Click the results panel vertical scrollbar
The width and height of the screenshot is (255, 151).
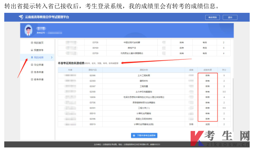pos(233,104)
